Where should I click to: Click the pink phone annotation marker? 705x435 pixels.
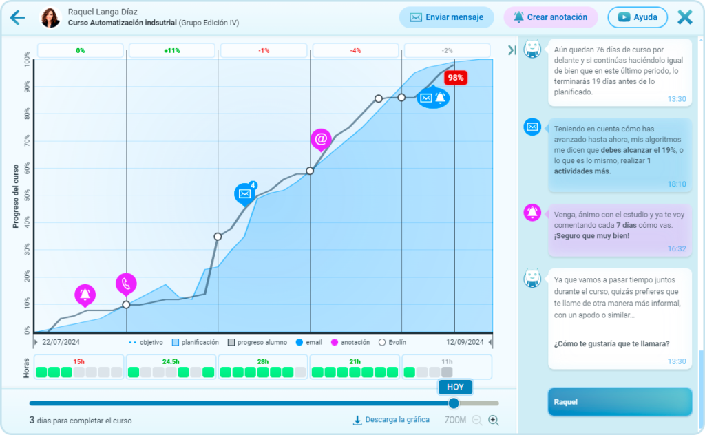[x=126, y=283]
